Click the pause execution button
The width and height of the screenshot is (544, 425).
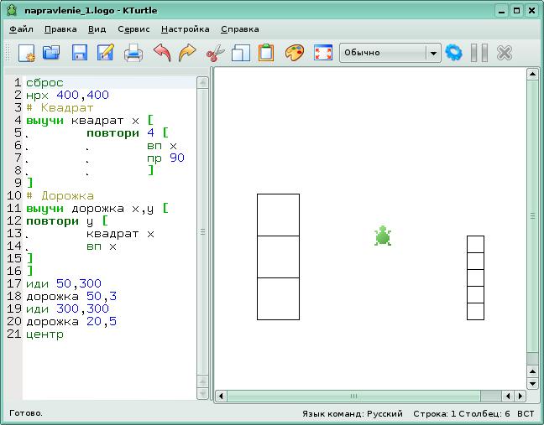479,53
